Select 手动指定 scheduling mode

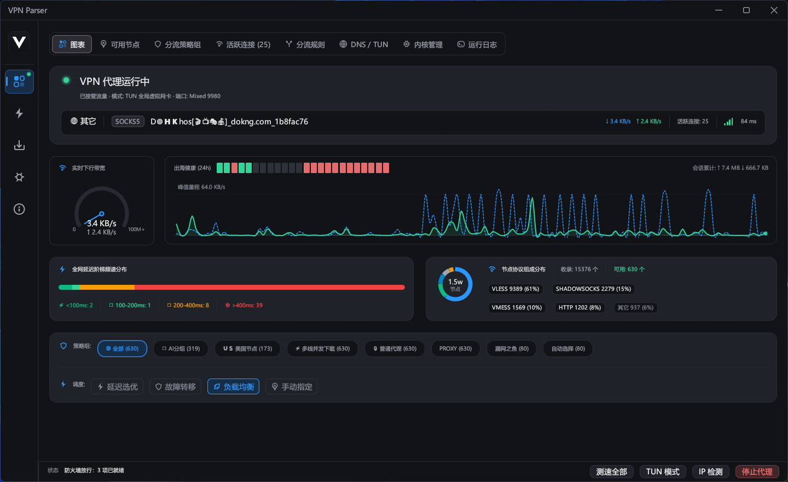pos(292,387)
